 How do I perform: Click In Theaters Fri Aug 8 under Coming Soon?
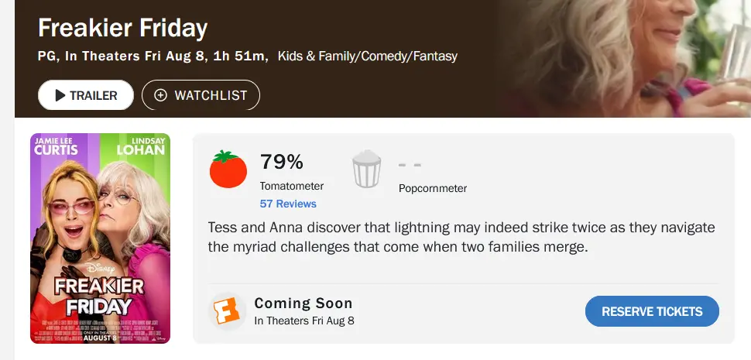click(x=304, y=321)
